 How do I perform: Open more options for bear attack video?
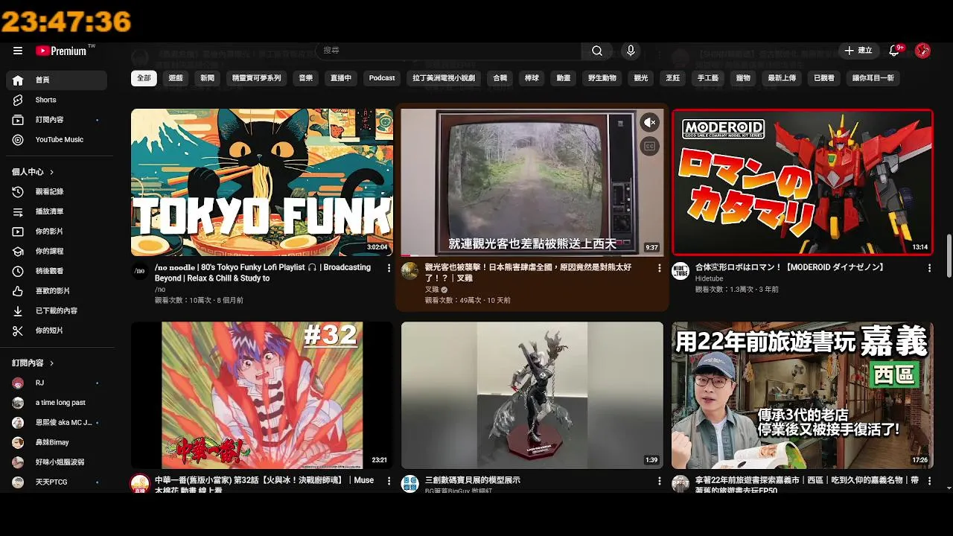[x=659, y=268]
